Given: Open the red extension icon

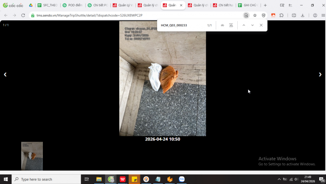Looking at the screenshot, I should (x=273, y=15).
